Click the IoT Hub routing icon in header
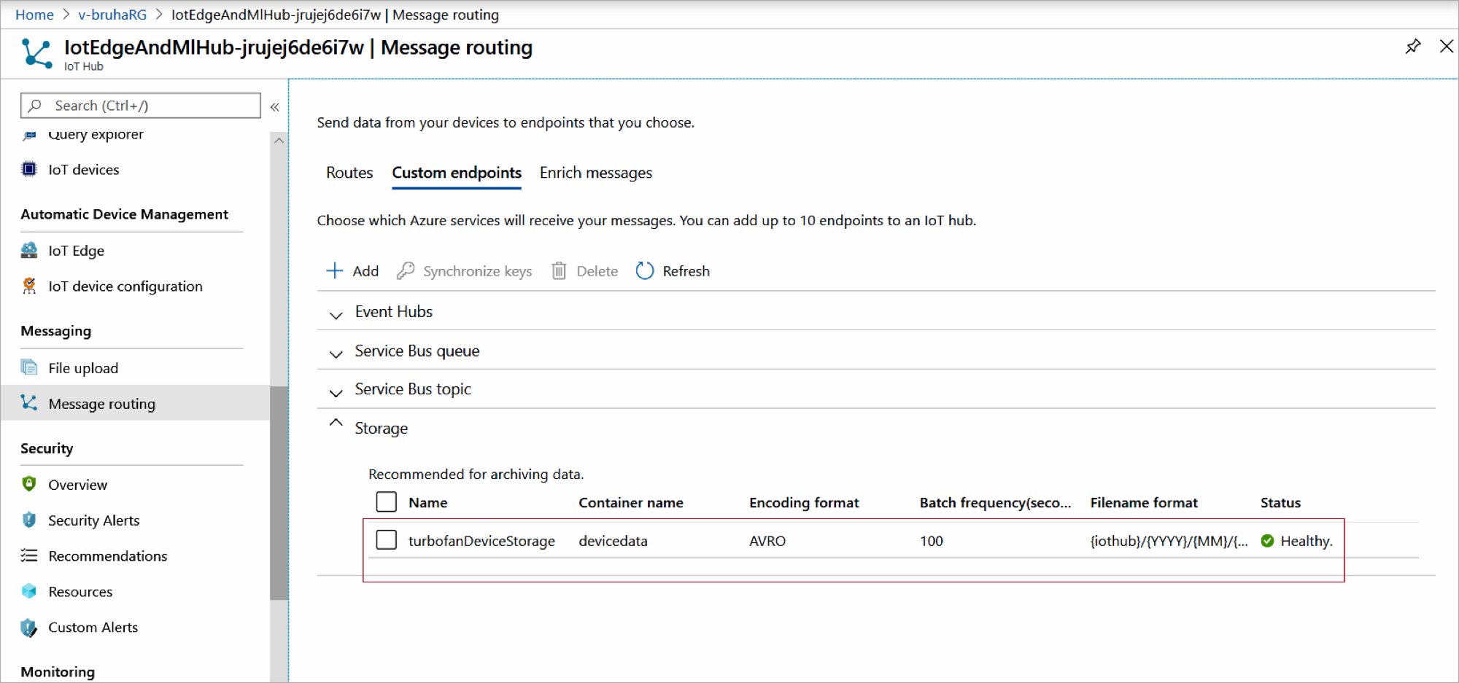 [36, 53]
